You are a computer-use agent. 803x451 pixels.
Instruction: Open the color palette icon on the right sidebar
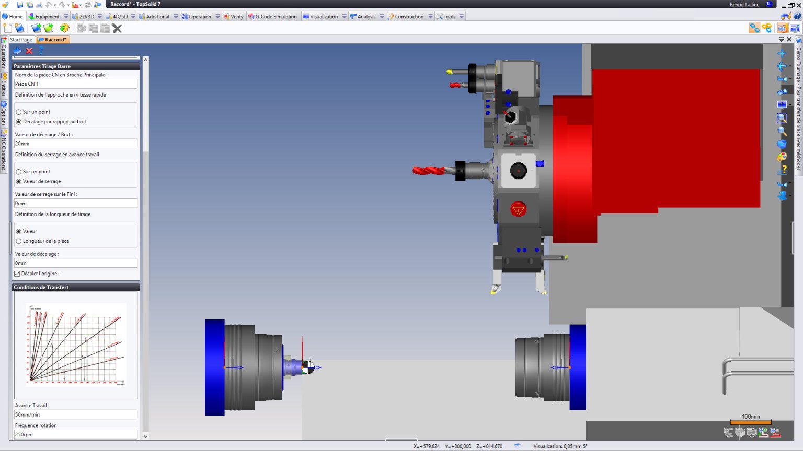click(x=782, y=157)
